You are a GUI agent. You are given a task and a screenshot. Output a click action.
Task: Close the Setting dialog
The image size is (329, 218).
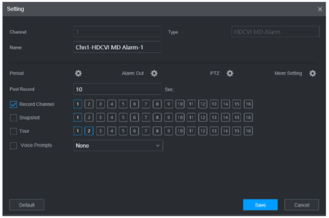coord(320,9)
